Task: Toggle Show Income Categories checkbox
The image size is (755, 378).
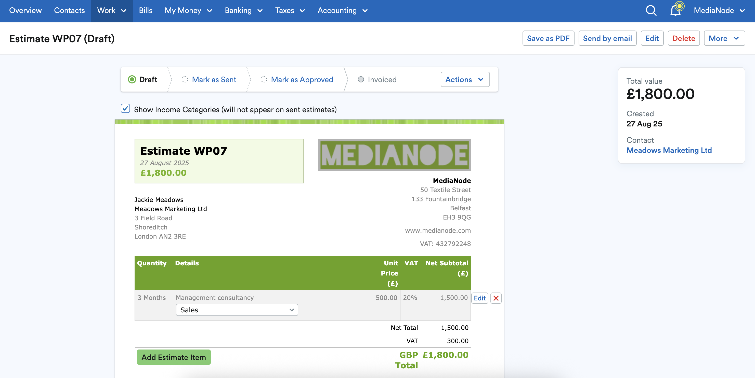Action: click(x=125, y=109)
